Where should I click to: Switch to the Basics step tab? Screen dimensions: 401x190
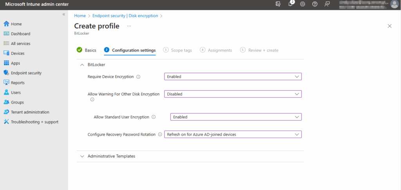87,50
